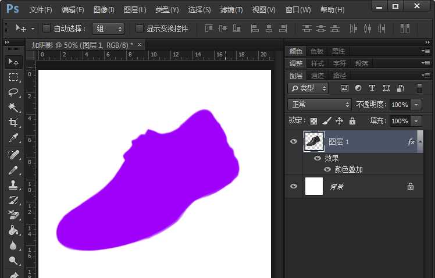
Task: Select the Lasso tool
Action: (13, 92)
